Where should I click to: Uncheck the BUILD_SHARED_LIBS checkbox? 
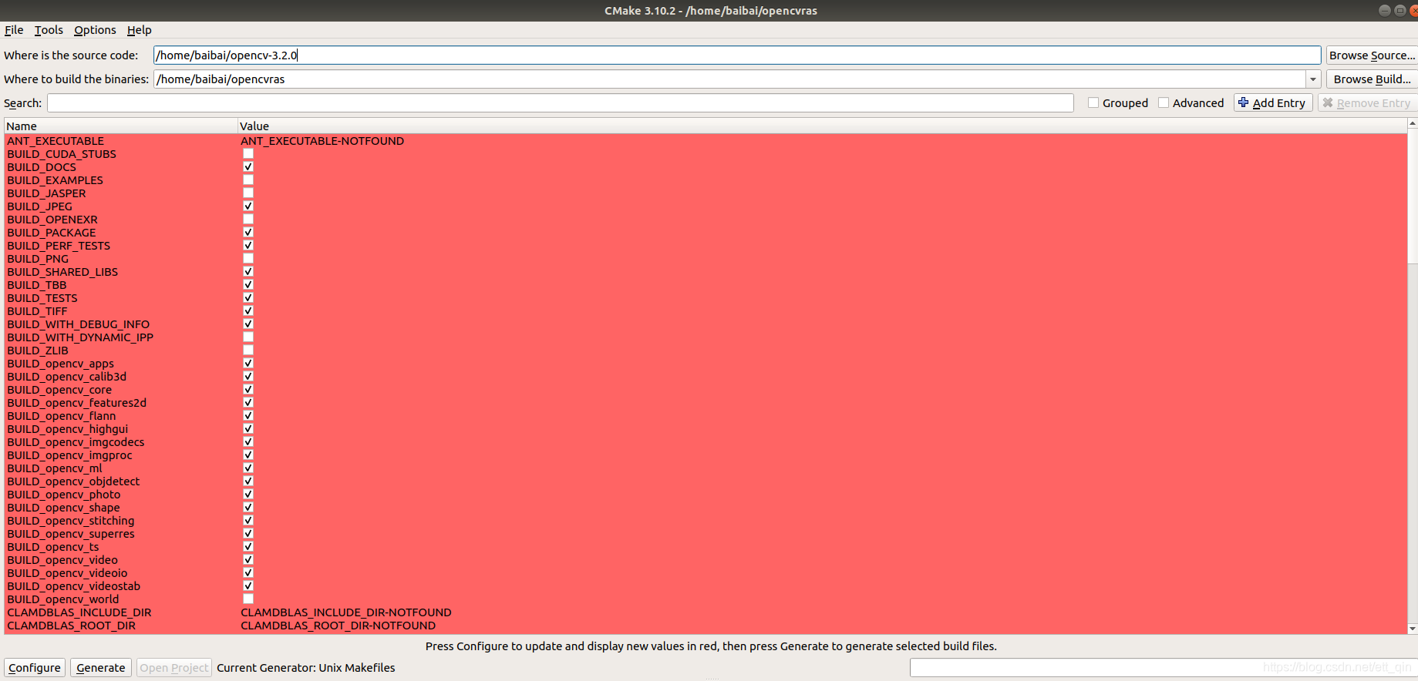pyautogui.click(x=248, y=271)
